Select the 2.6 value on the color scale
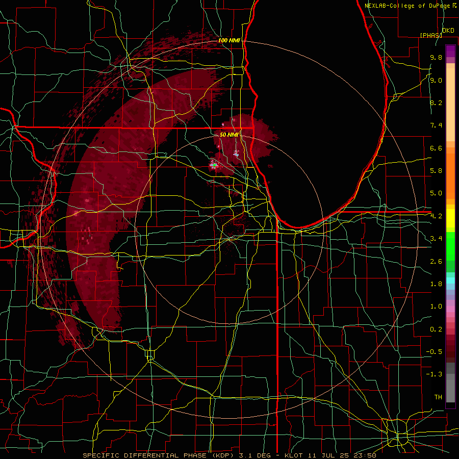 point(436,262)
